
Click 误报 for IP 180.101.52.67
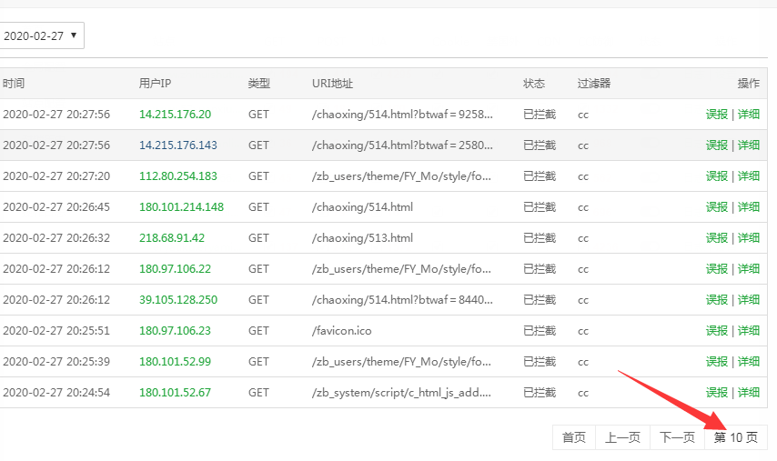(717, 393)
